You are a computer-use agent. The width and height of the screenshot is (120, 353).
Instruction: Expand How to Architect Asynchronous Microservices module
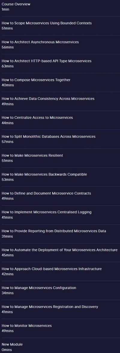pyautogui.click(x=60, y=45)
